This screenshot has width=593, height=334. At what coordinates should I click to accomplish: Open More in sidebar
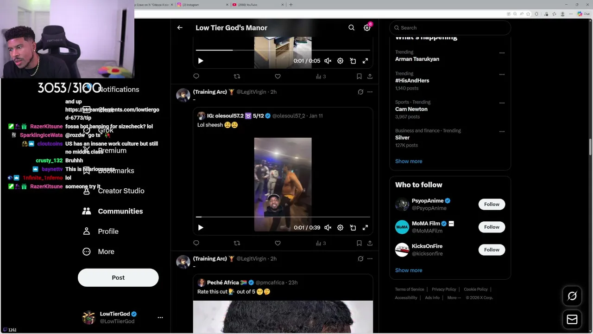(x=98, y=251)
